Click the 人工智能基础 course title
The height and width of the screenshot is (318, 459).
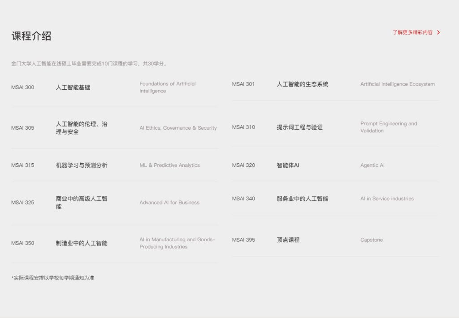point(73,87)
